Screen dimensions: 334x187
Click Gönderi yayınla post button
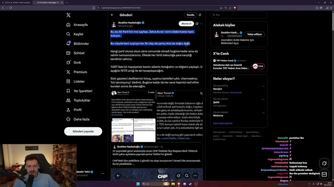coord(83,131)
